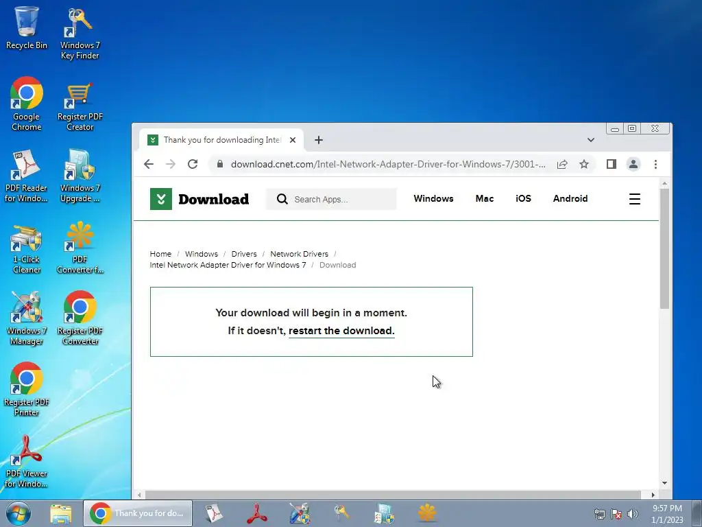Screen dimensions: 702x527
Task: Open Windows 7 Upgrade taskbar icon
Action: [384, 513]
